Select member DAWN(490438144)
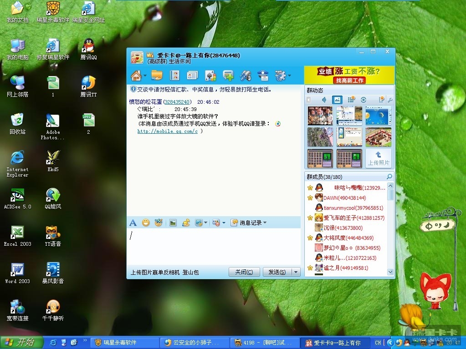This screenshot has width=466, height=349. (347, 197)
